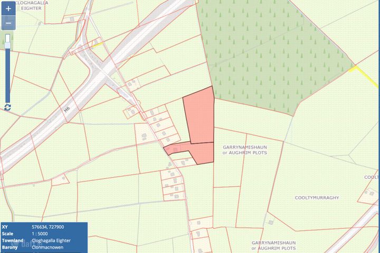The width and height of the screenshot is (380, 253).
Task: Click the minus zoom out button
Action: pyautogui.click(x=8, y=23)
